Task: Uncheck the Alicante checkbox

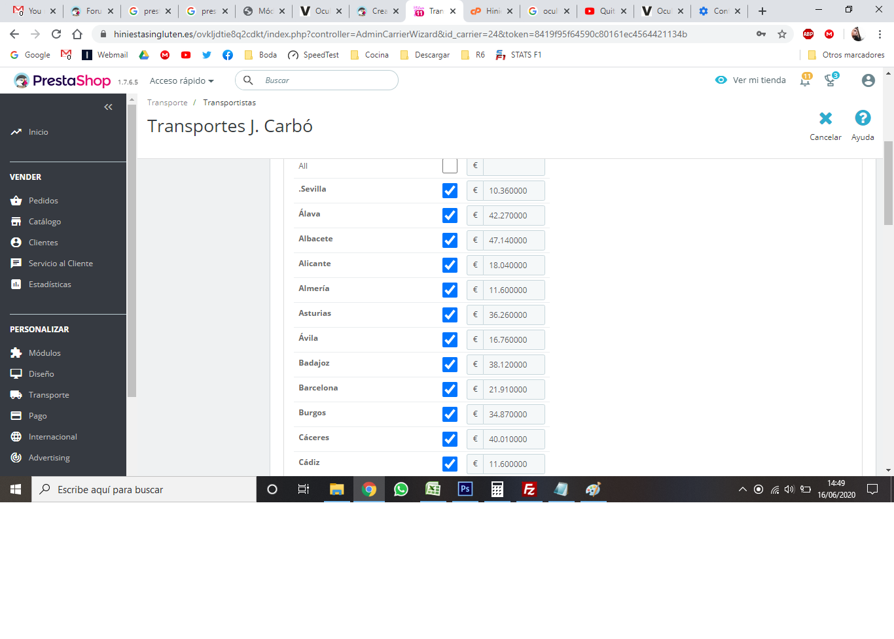Action: coord(450,265)
